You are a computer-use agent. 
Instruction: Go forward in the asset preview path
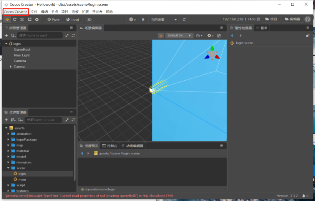point(88,153)
